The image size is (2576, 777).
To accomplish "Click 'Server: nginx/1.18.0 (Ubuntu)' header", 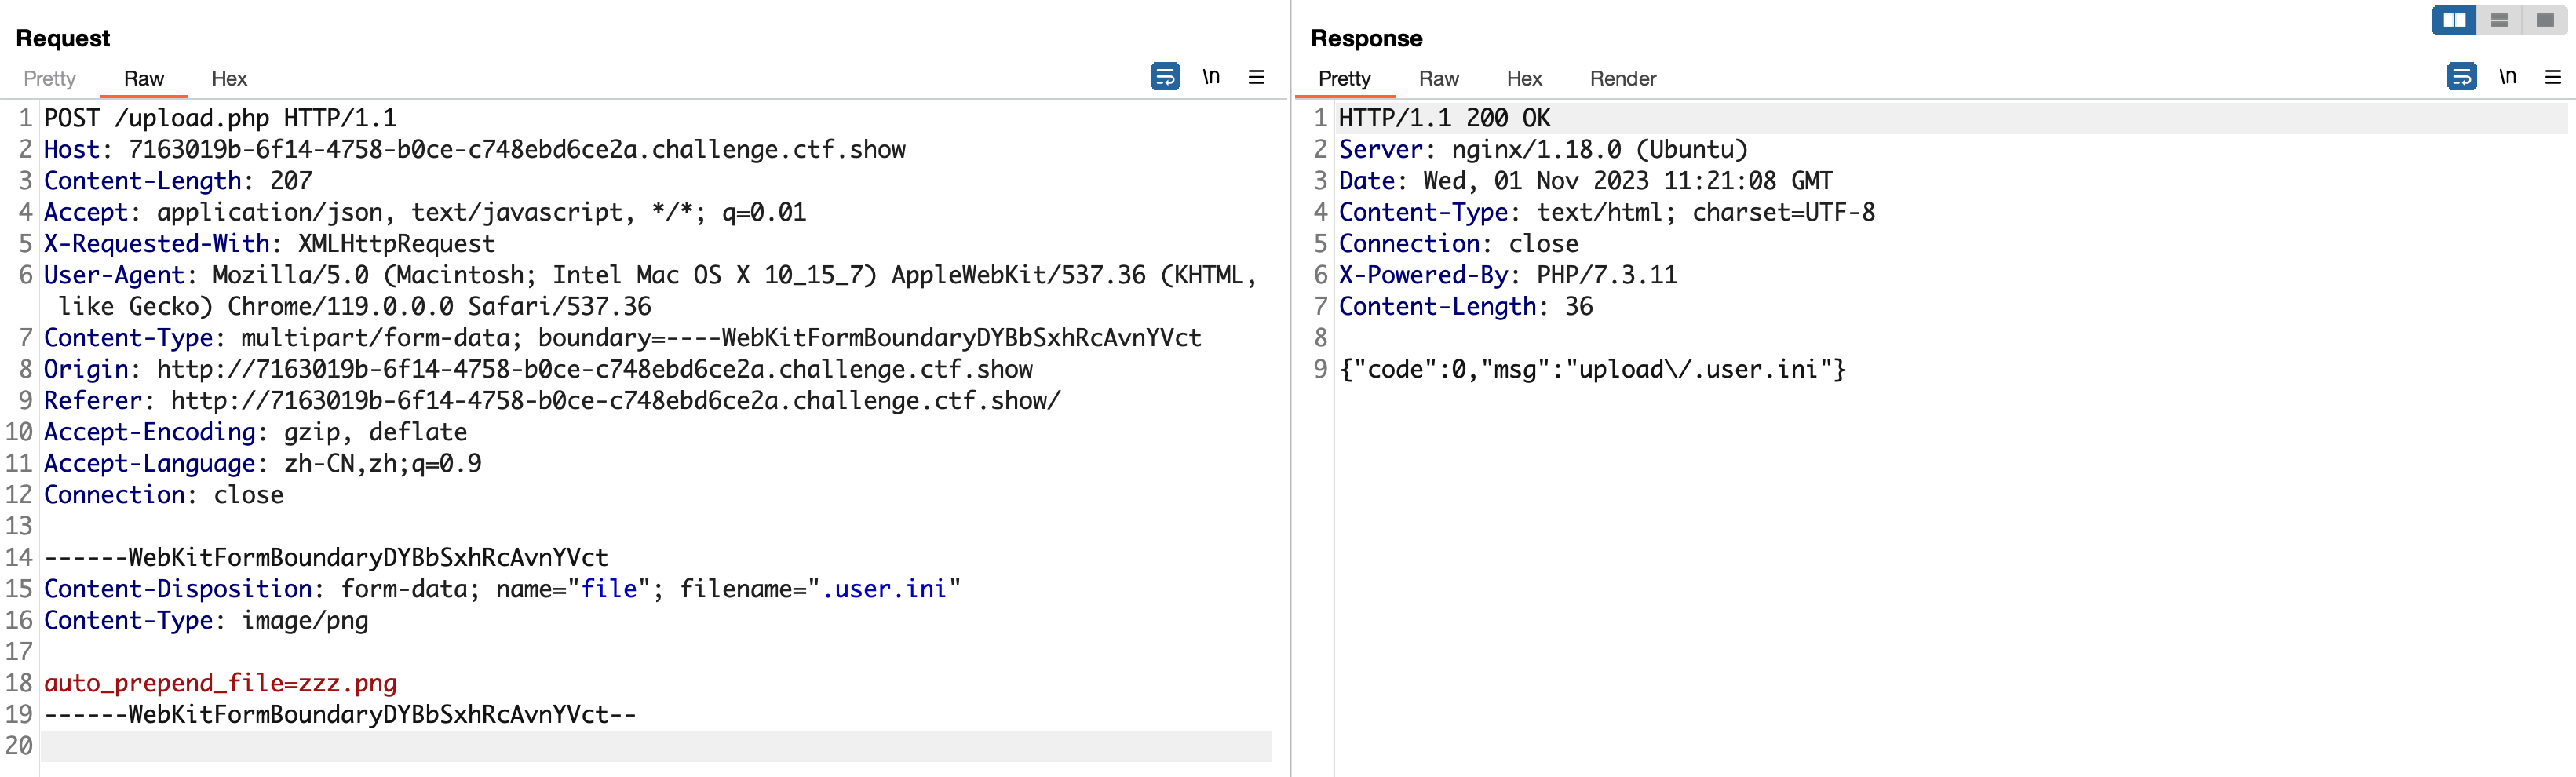I will (x=1543, y=150).
